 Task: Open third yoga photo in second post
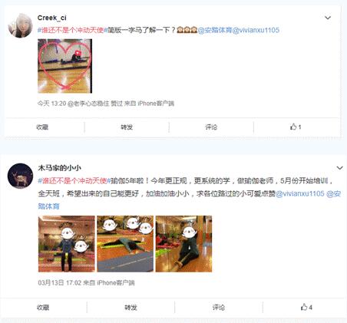[x=183, y=244]
